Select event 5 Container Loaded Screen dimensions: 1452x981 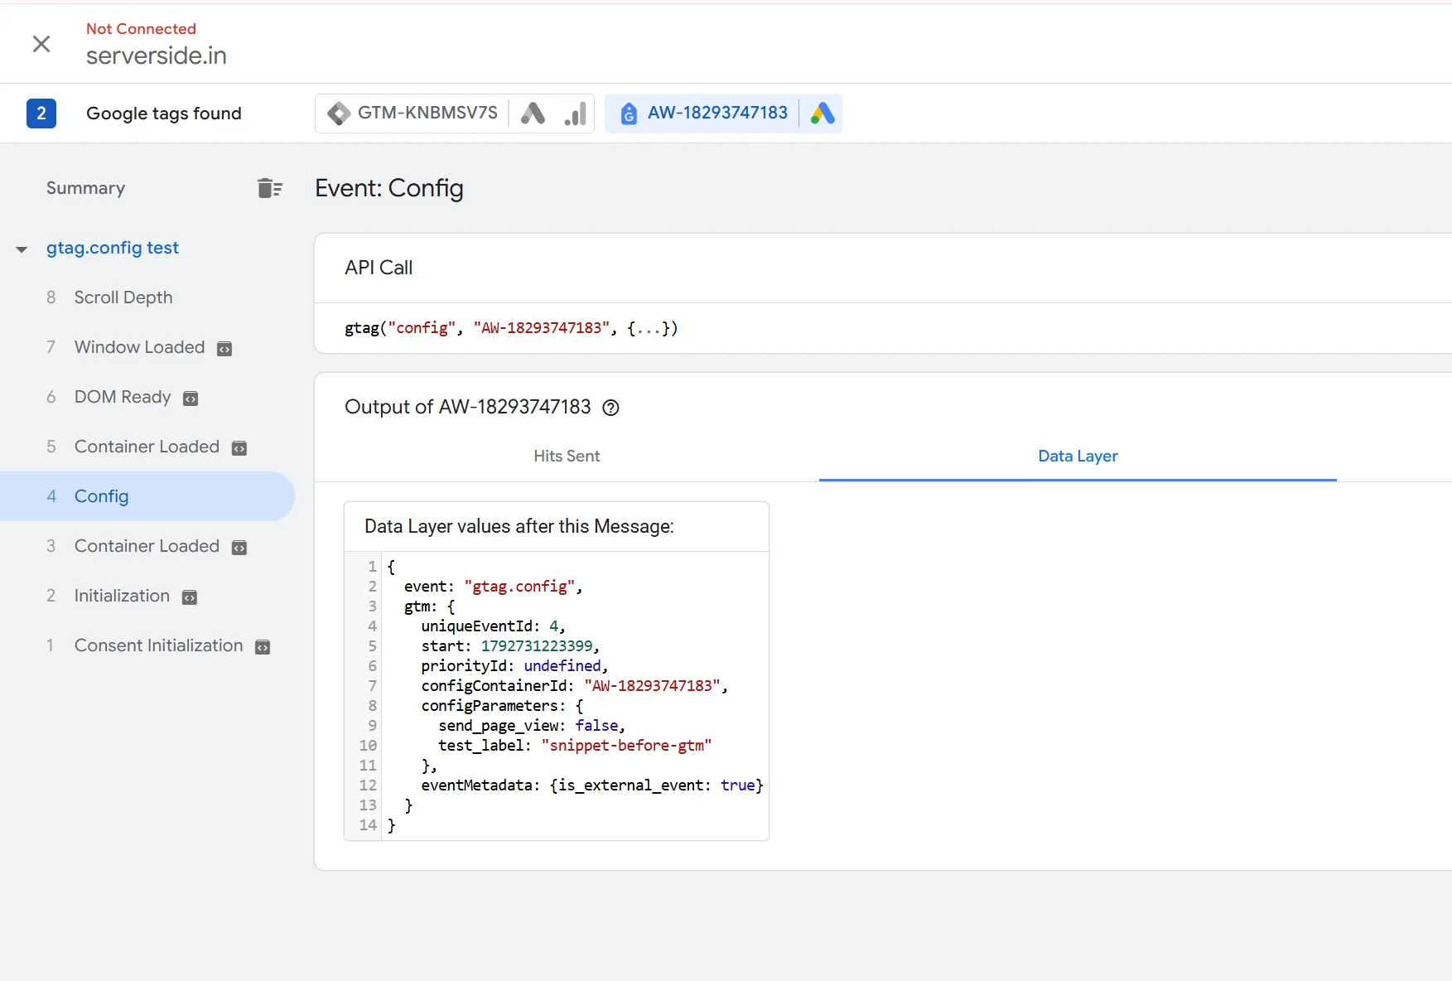(x=147, y=447)
